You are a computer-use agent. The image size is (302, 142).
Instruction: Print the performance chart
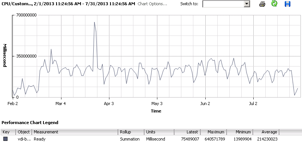(x=262, y=4)
